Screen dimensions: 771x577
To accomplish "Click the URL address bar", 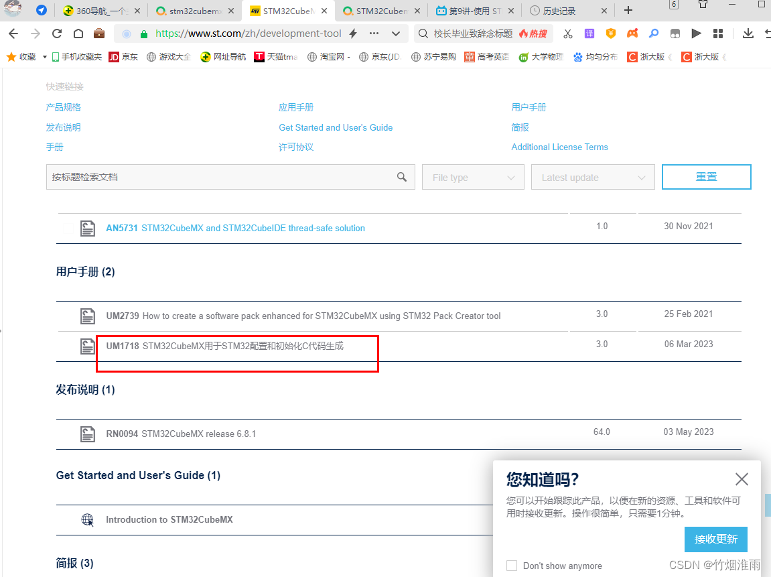I will [249, 34].
